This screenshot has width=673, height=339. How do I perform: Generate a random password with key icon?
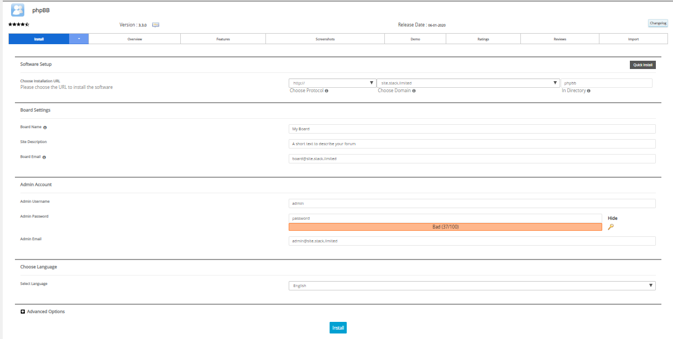611,226
